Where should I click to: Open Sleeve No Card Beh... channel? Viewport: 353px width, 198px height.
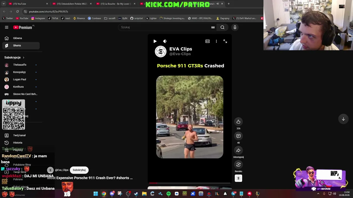tap(21, 94)
